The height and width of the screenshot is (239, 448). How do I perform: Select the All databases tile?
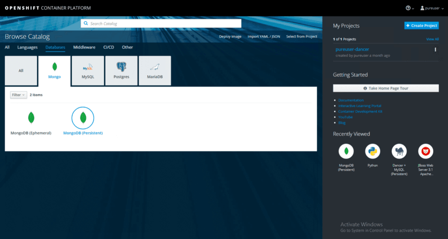(x=21, y=70)
